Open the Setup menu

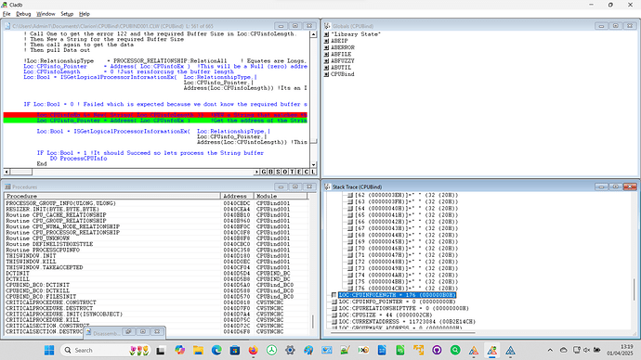tap(67, 14)
